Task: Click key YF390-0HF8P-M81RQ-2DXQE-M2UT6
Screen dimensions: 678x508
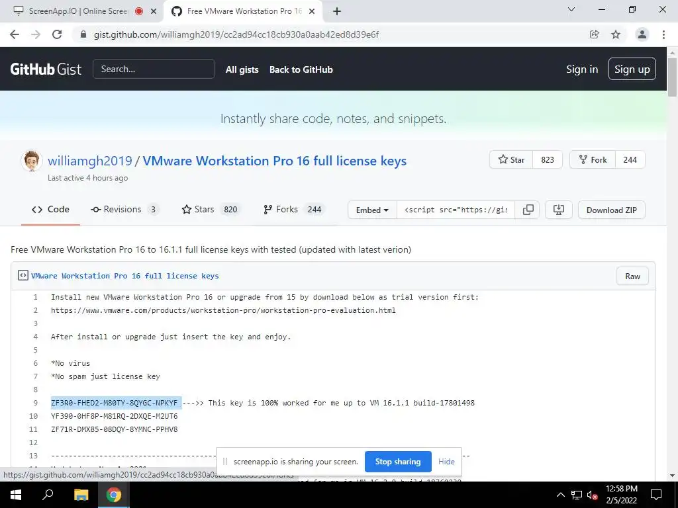Action: [x=114, y=417]
